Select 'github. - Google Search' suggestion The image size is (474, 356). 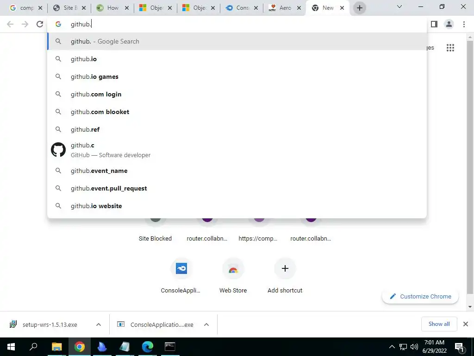tap(237, 41)
